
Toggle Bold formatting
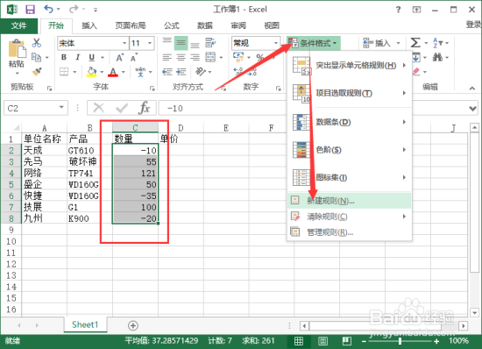64,58
